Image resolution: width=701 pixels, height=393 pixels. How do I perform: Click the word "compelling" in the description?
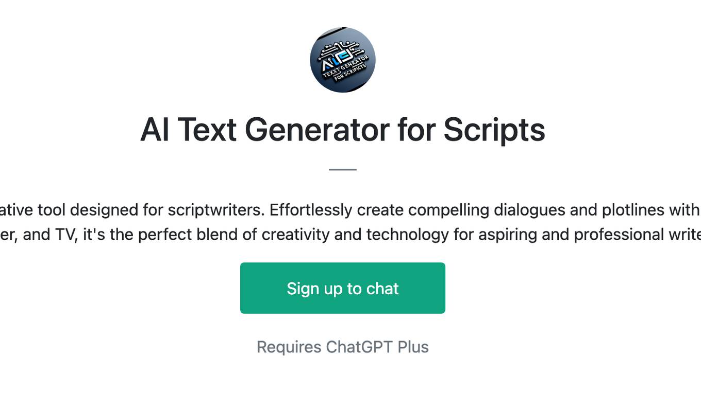click(x=448, y=210)
